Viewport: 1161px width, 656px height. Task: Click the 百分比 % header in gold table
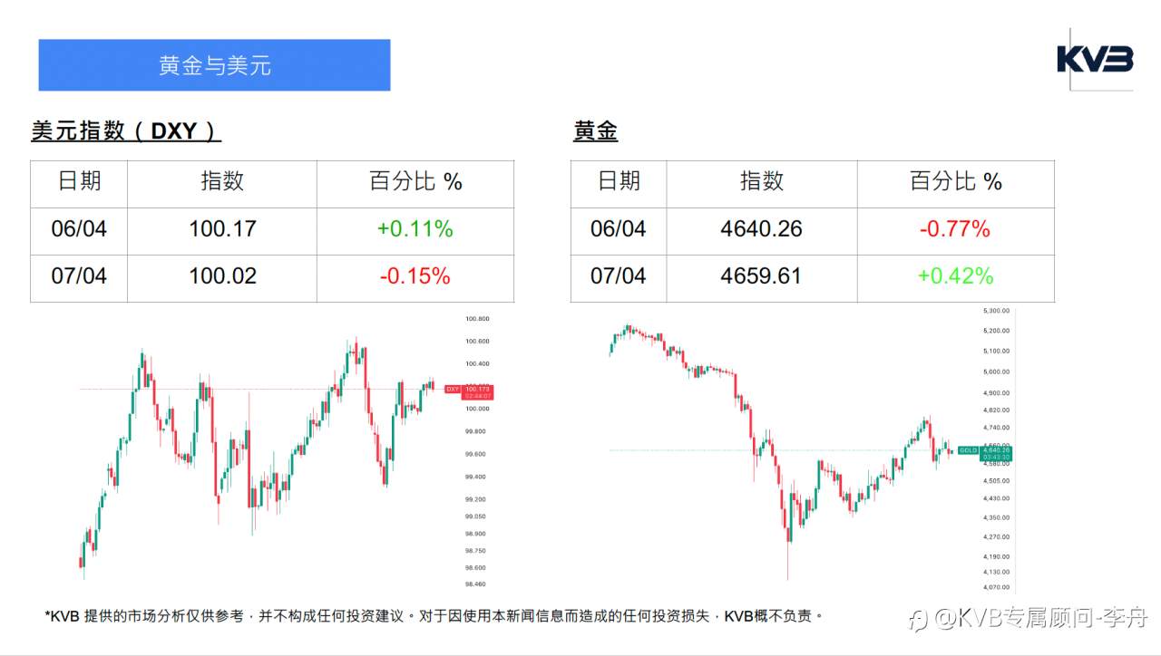(x=955, y=182)
